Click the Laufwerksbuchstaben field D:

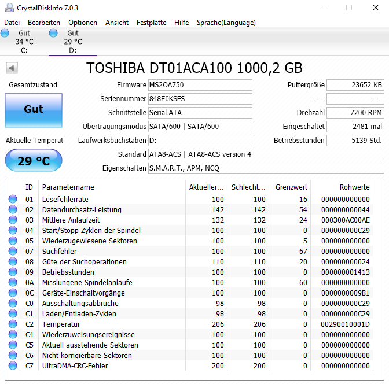coord(200,141)
